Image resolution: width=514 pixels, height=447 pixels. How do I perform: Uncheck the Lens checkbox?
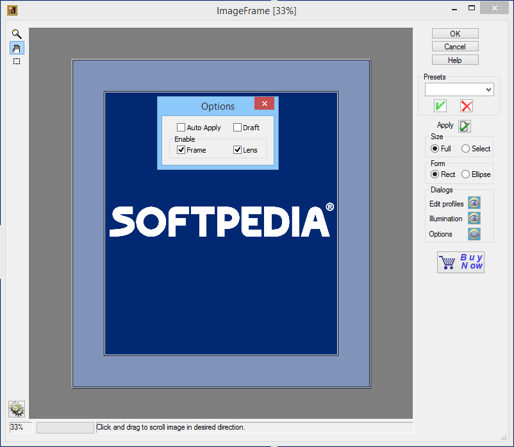(x=237, y=150)
